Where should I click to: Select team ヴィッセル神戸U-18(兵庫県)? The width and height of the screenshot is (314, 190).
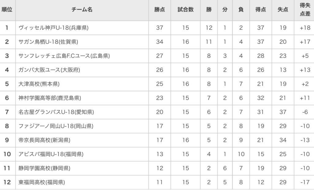pyautogui.click(x=54, y=28)
